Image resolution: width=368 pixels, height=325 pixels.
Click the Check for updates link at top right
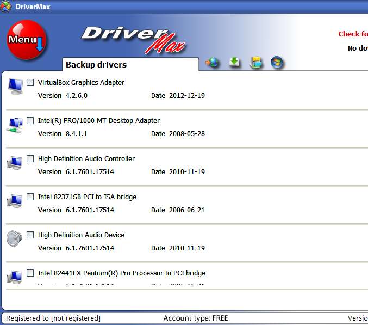353,34
